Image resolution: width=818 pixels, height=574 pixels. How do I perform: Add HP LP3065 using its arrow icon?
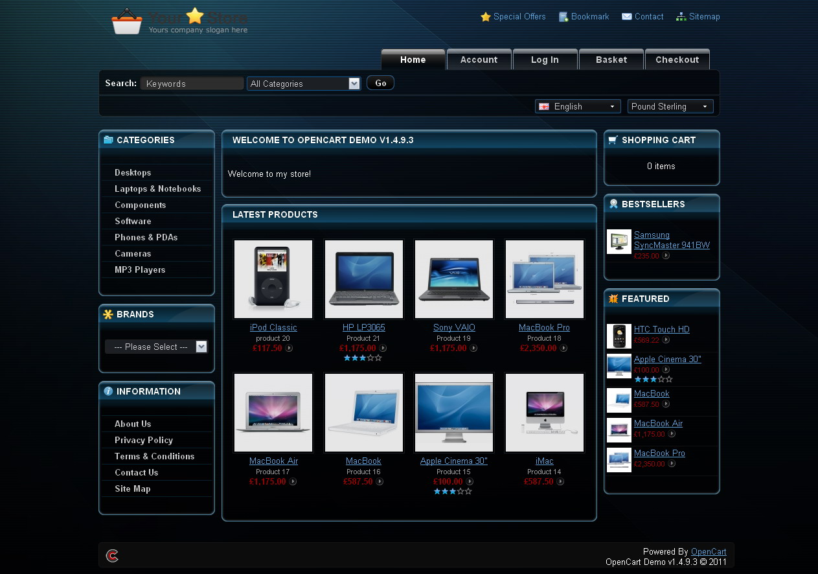[x=383, y=349]
